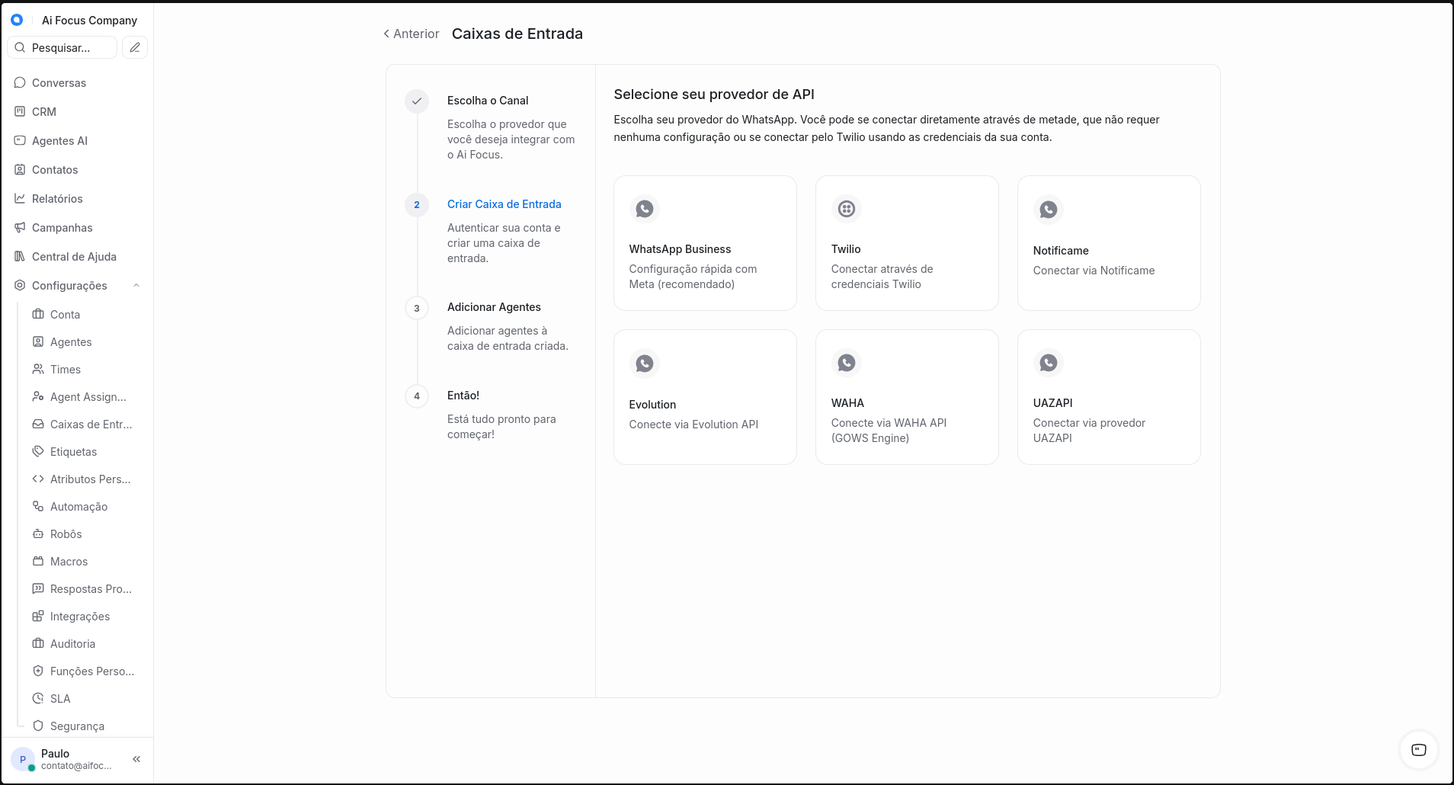Click the pencil compose icon beside search

[x=135, y=47]
